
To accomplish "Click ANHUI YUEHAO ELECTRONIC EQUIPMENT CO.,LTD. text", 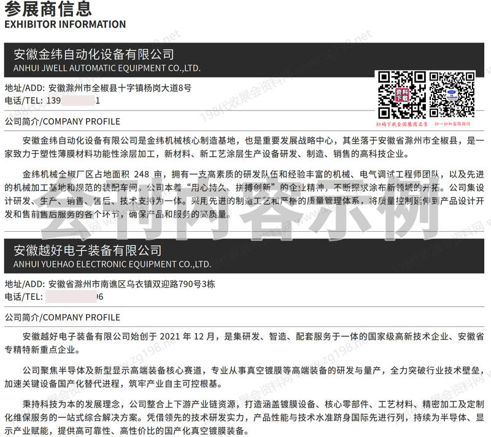I will 112,264.
